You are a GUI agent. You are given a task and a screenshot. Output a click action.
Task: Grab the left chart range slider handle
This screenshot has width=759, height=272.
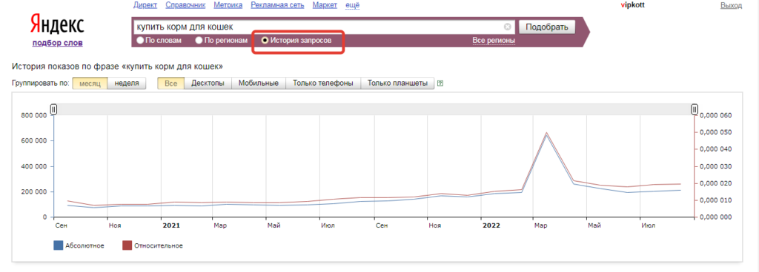(53, 109)
